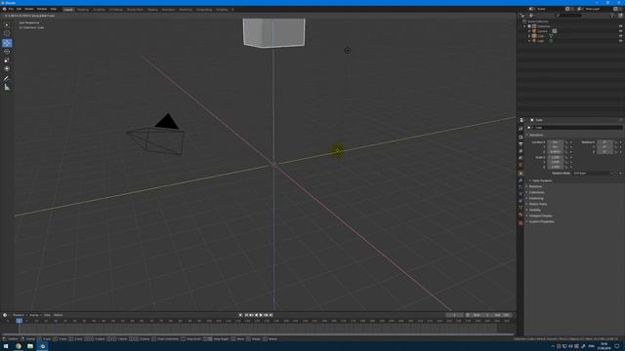The image size is (625, 351).
Task: Switch to the Modeling workspace tab
Action: click(x=83, y=10)
